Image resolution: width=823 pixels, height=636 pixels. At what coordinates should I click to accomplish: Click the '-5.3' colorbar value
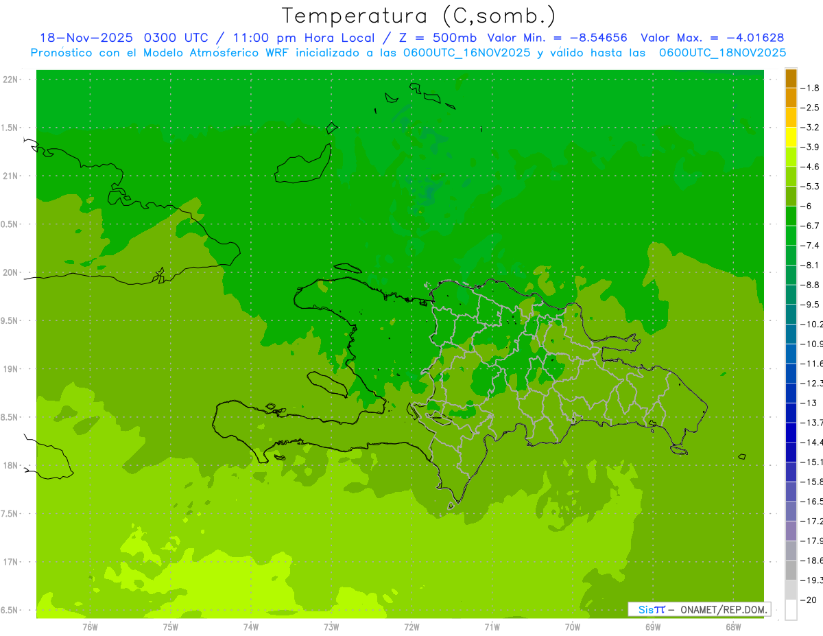(x=809, y=186)
